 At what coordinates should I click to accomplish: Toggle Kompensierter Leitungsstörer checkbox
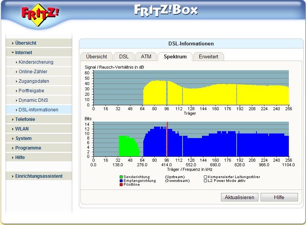pos(205,177)
